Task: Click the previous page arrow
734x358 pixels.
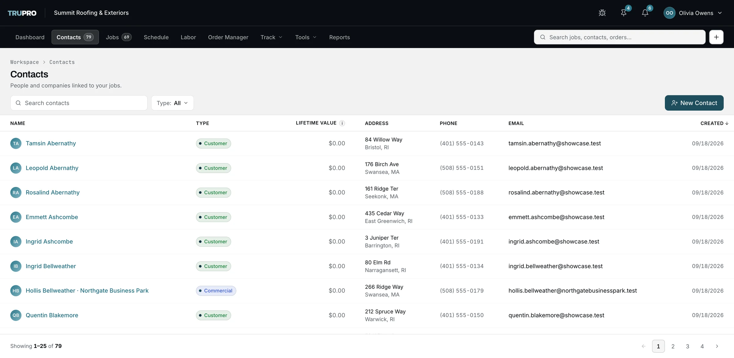Action: pos(643,346)
